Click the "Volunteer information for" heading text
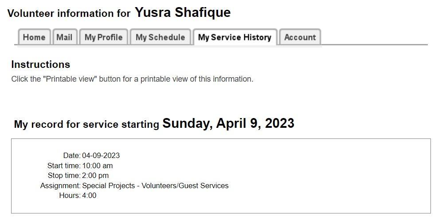Image resolution: width=442 pixels, height=221 pixels. [69, 13]
